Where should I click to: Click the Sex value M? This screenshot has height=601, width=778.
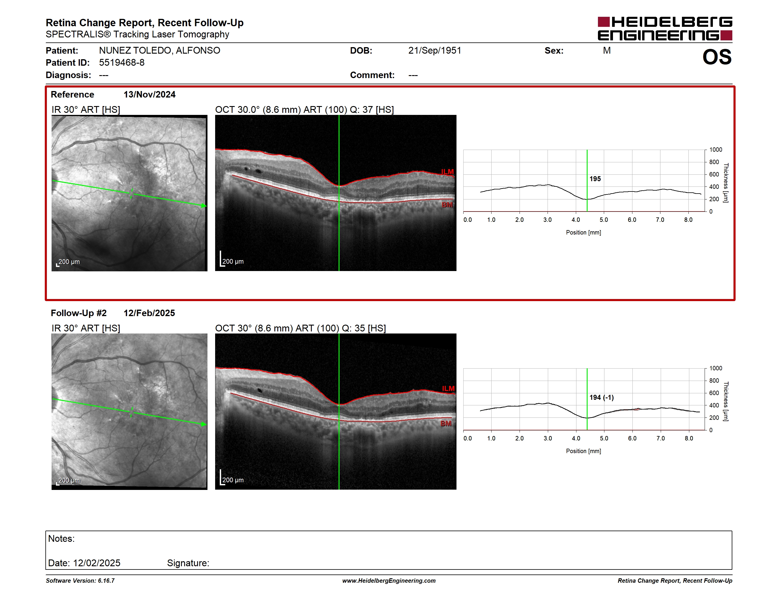pyautogui.click(x=607, y=51)
